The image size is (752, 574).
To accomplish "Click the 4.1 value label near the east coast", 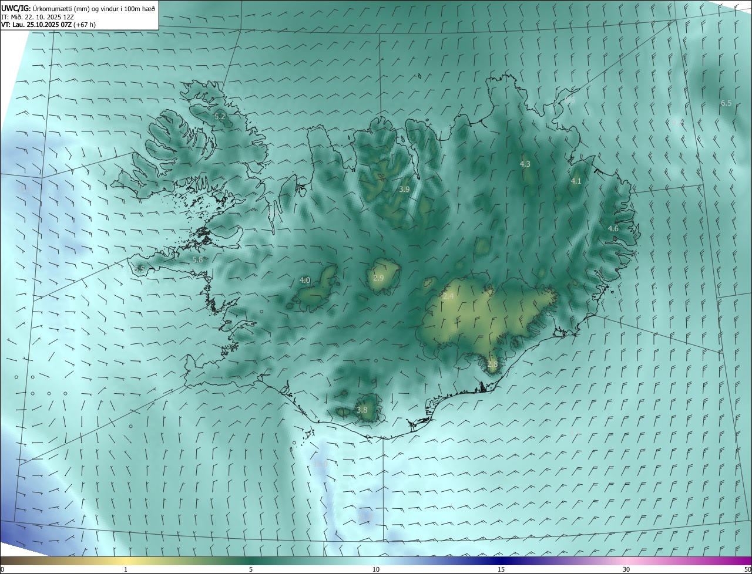I will pos(576,181).
